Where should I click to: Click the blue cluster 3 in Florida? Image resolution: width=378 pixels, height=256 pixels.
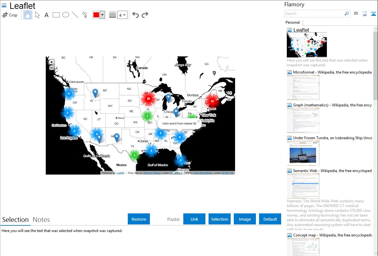point(180,160)
